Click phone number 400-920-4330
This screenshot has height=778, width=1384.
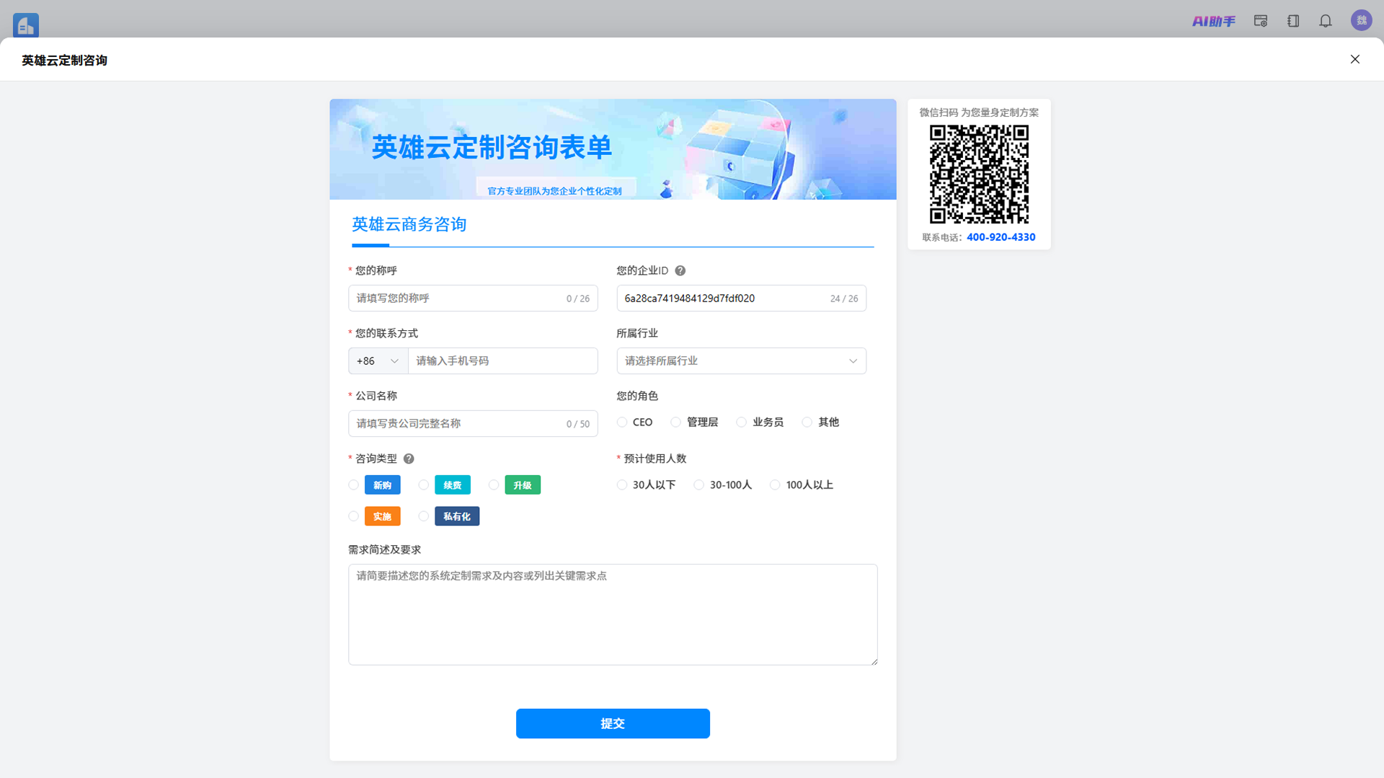[1001, 237]
